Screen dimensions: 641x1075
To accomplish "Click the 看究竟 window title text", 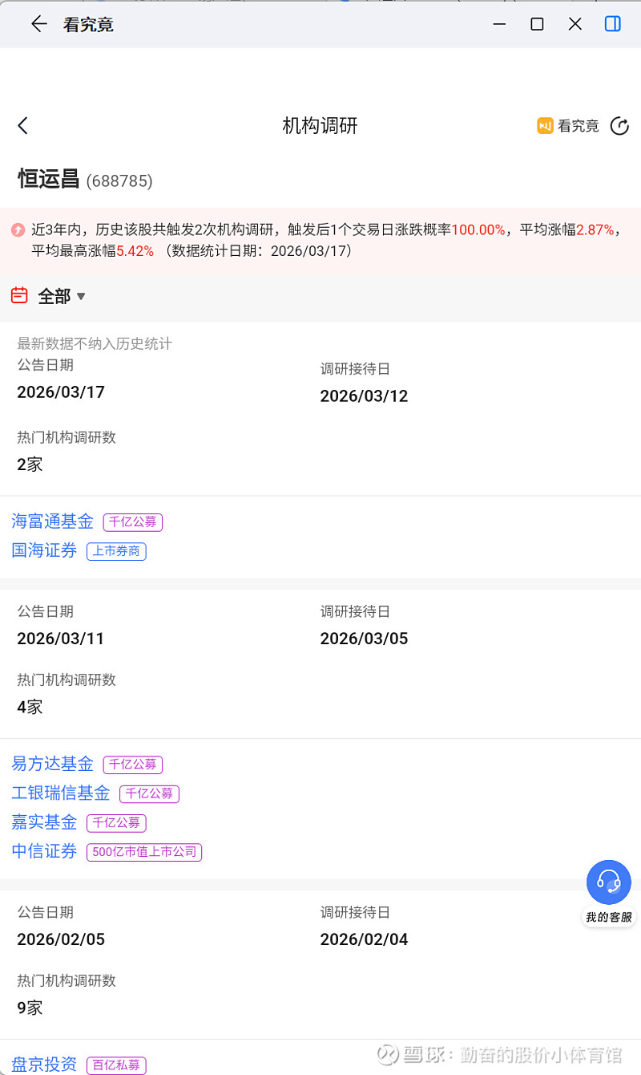I will (x=88, y=25).
